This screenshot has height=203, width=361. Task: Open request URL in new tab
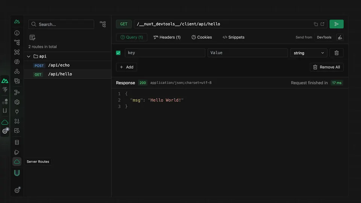pyautogui.click(x=322, y=24)
